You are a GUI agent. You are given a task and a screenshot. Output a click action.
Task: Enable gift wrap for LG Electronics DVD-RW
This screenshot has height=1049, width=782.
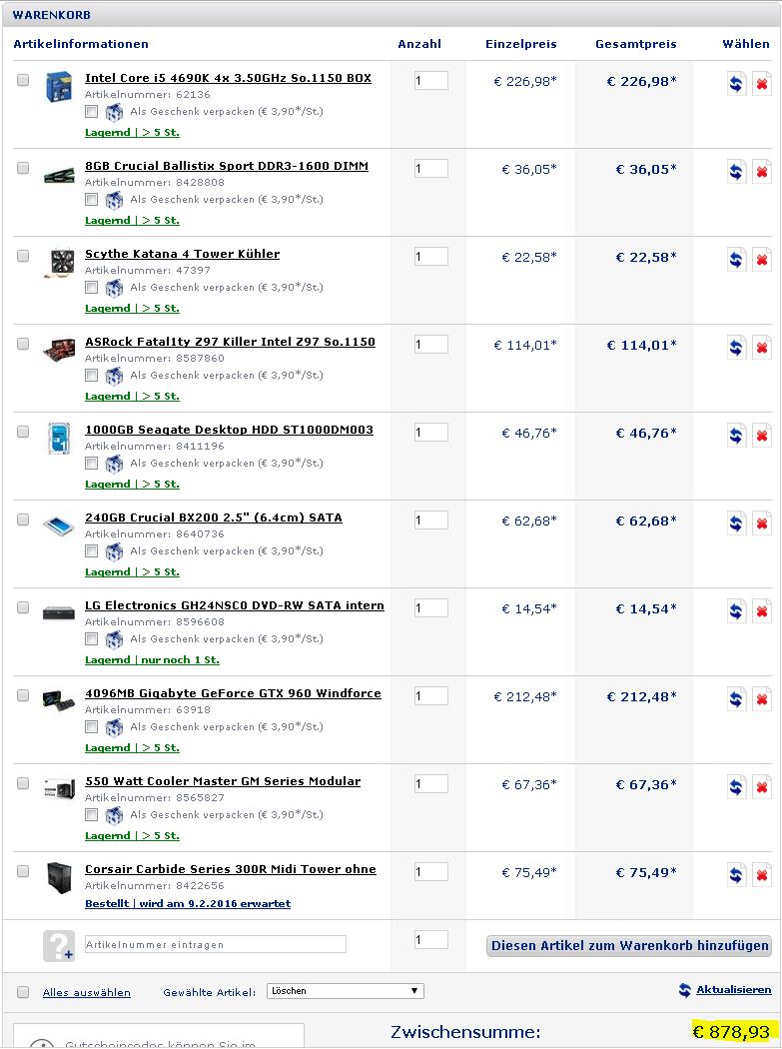92,639
